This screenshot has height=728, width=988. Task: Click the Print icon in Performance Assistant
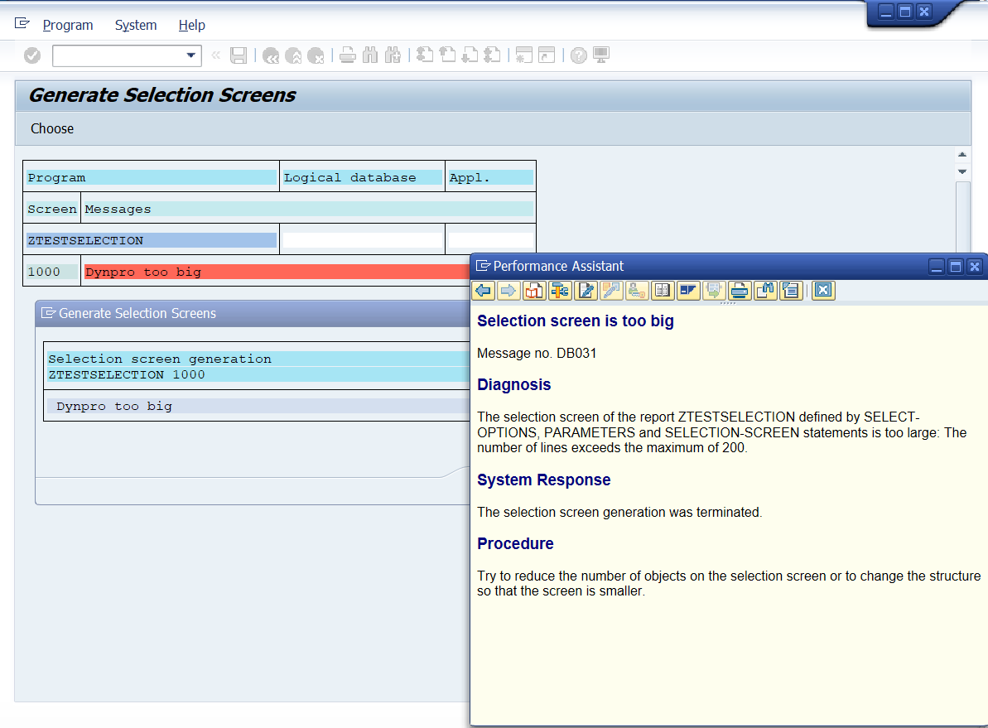pos(740,291)
